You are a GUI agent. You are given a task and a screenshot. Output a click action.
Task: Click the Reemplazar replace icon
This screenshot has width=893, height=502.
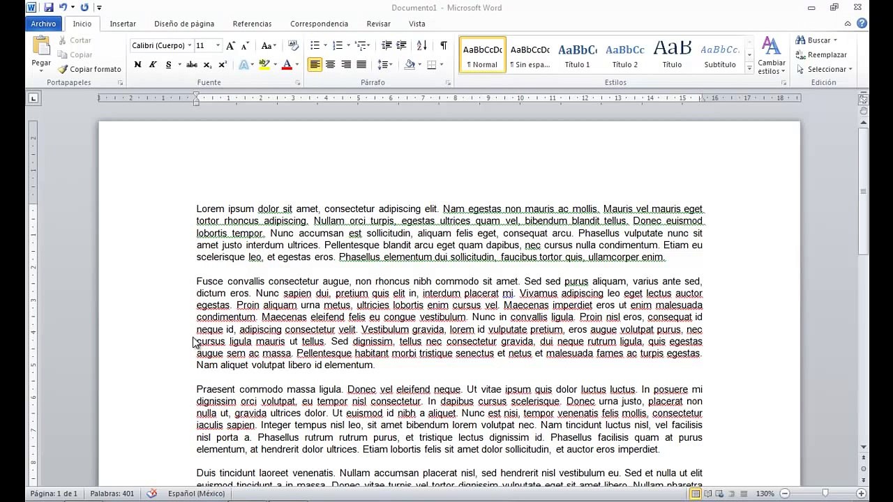pyautogui.click(x=801, y=55)
